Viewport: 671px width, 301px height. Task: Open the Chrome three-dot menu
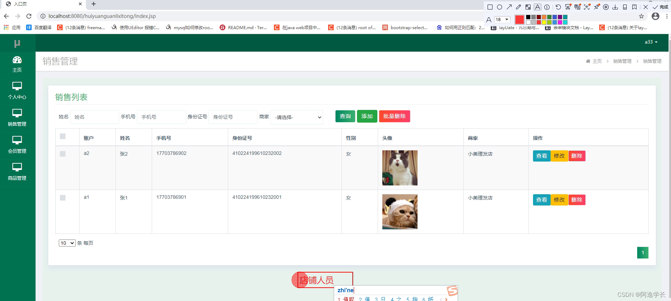pos(667,16)
